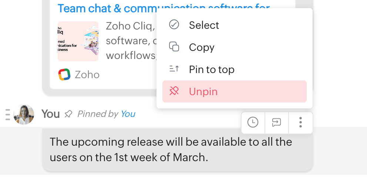Click the crossed-out pin icon in menu

[174, 91]
